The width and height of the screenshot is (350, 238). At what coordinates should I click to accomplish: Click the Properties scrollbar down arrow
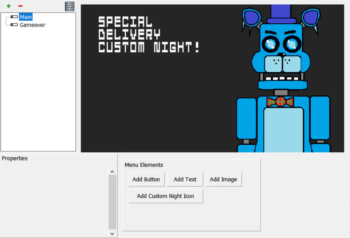tap(112, 234)
